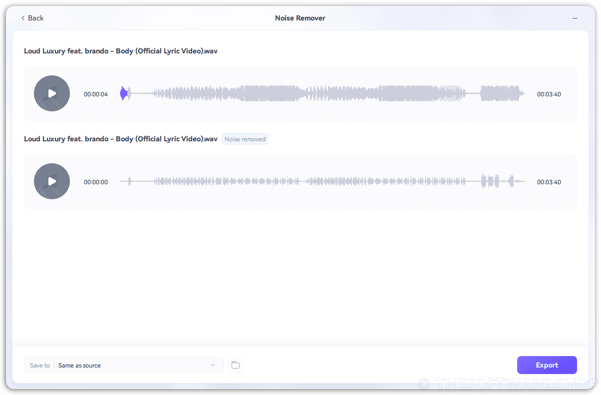The height and width of the screenshot is (395, 601).
Task: Select the file name beside Noise removed badge
Action: [121, 139]
